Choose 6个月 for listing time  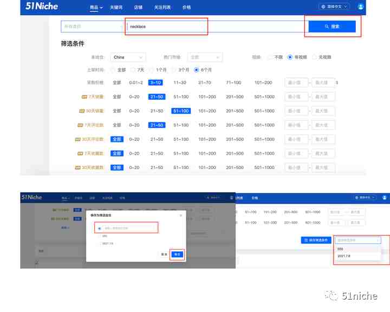[x=197, y=70]
